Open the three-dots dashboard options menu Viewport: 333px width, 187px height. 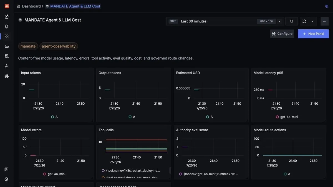[x=325, y=21]
